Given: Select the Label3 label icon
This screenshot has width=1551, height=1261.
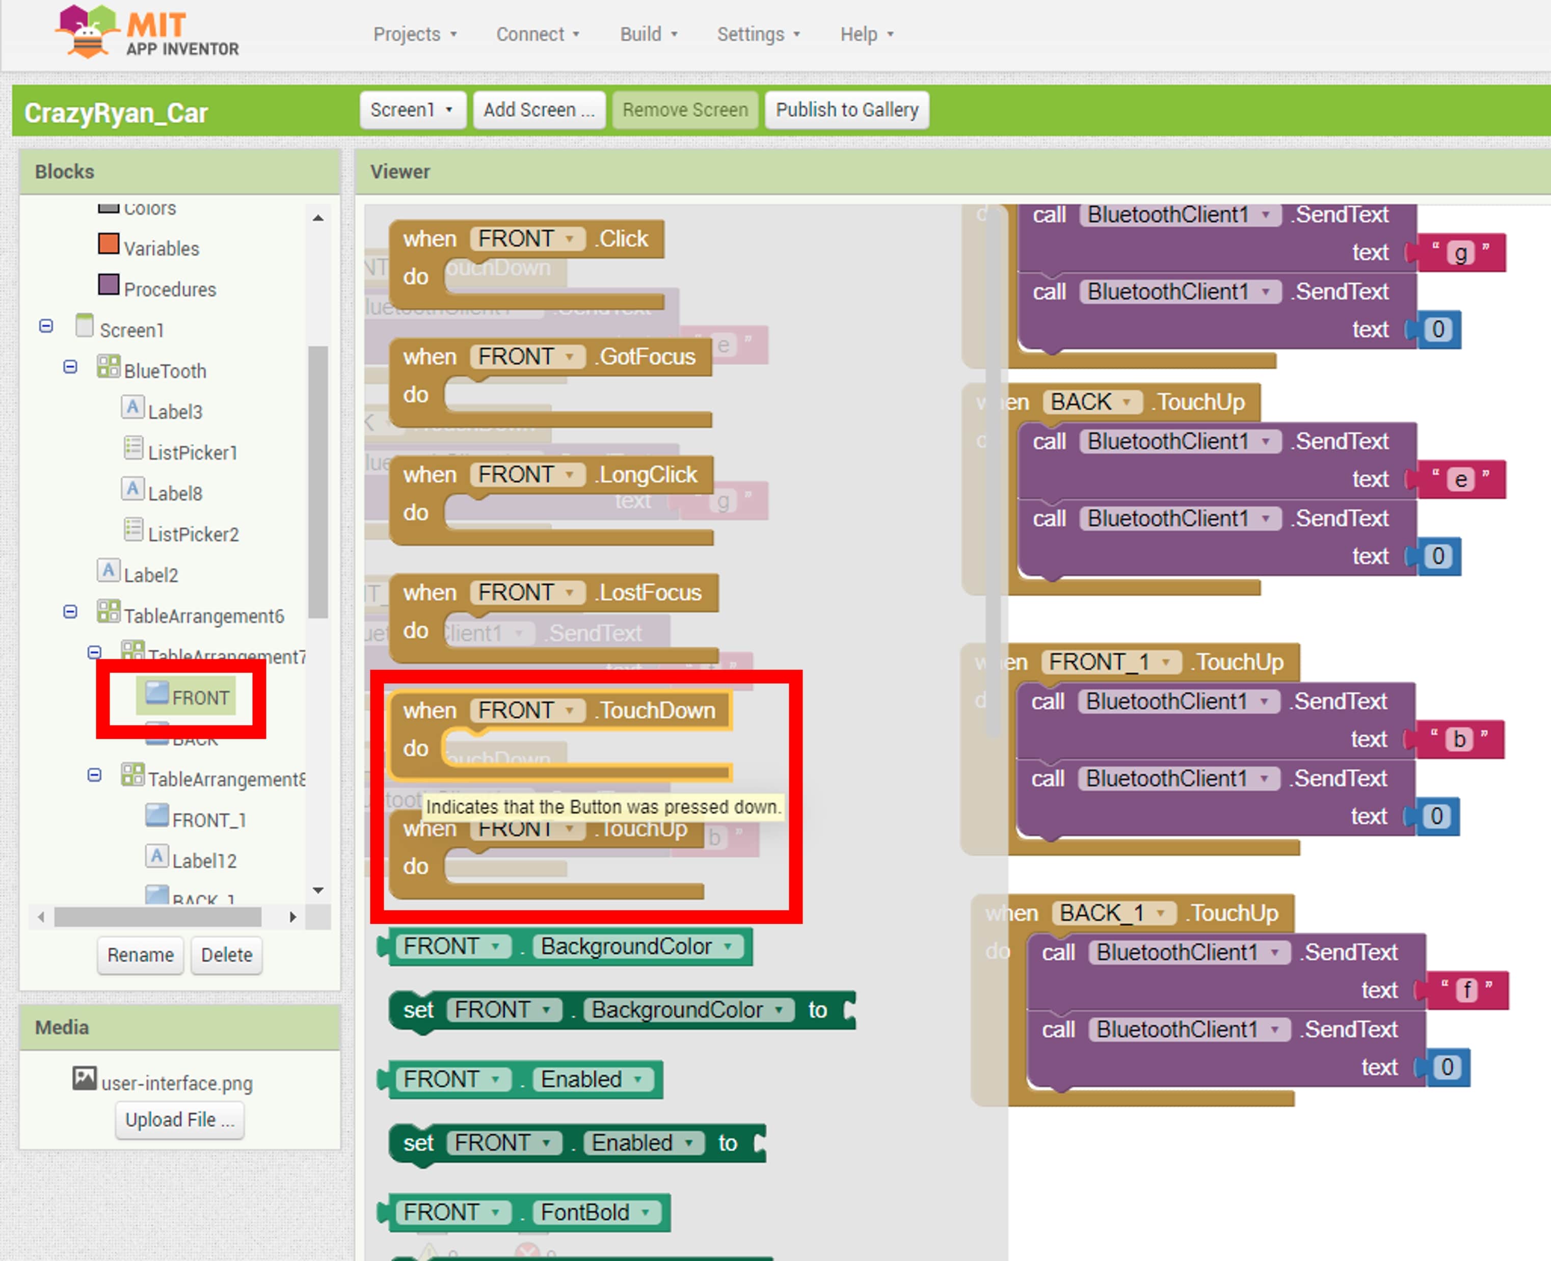Looking at the screenshot, I should [132, 407].
